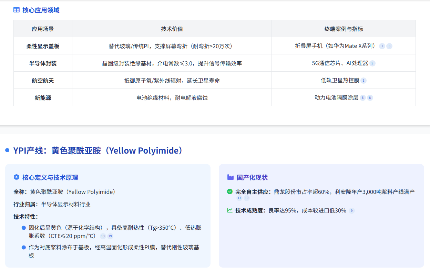Open citation 6 after 动力电池隔膜涂层

(362, 98)
